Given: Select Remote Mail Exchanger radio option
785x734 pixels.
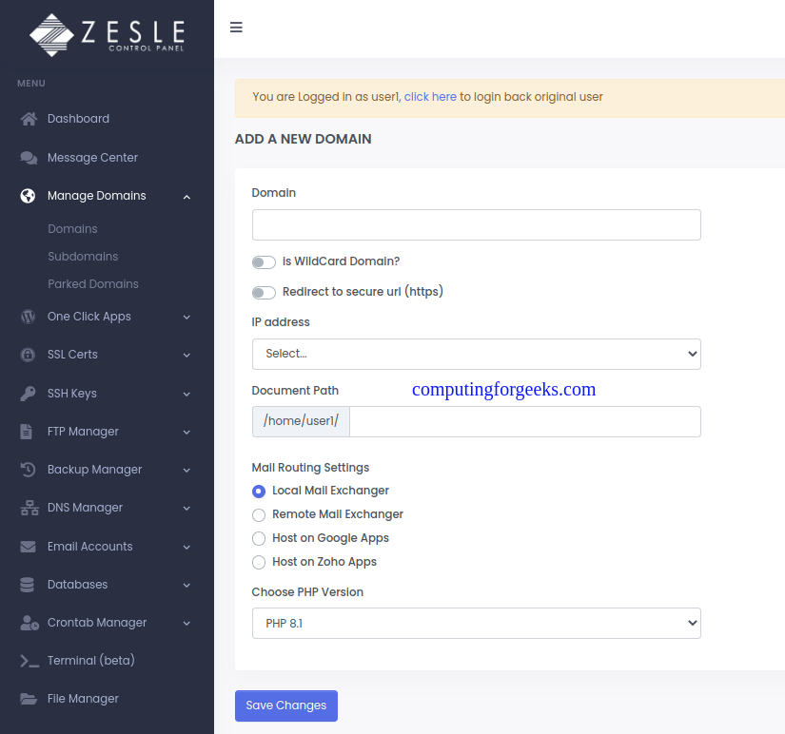Looking at the screenshot, I should tap(259, 515).
